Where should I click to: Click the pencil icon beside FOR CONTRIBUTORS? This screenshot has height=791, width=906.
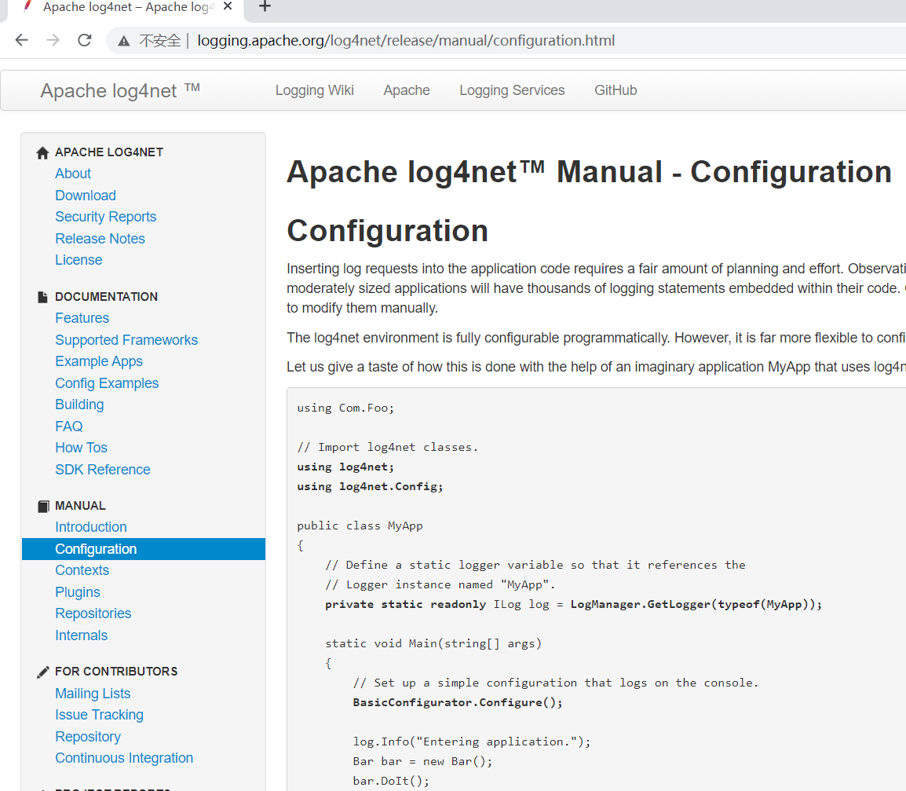click(x=42, y=672)
